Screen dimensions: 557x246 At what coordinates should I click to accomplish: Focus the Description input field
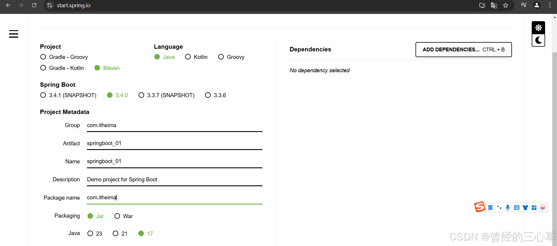click(x=174, y=180)
